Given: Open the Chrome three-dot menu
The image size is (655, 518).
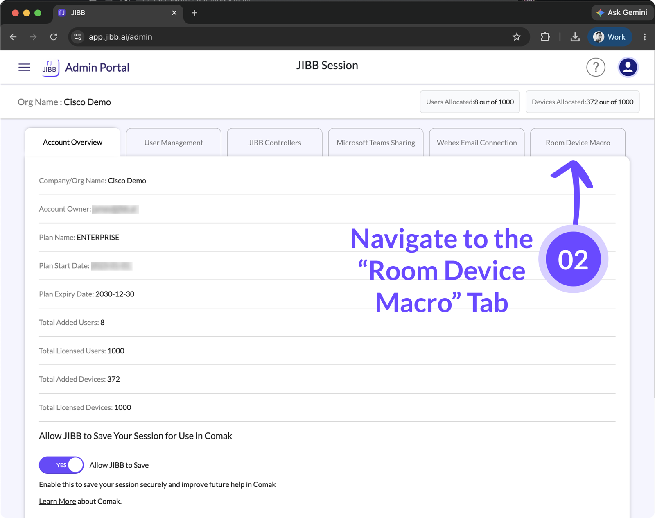Looking at the screenshot, I should tap(644, 37).
